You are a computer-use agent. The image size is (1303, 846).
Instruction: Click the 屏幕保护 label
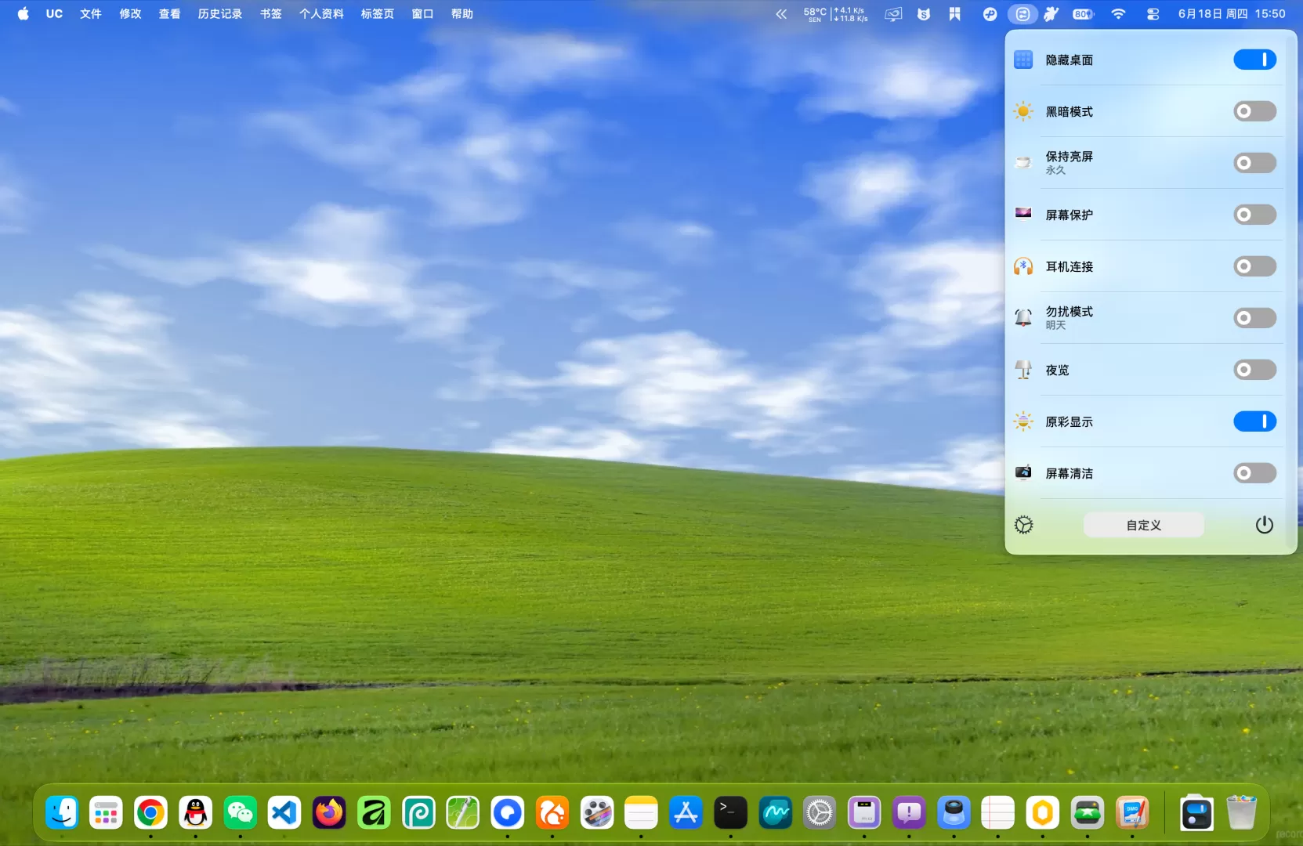click(x=1069, y=215)
